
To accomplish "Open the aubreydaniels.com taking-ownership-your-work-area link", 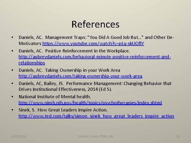I will [80, 76].
